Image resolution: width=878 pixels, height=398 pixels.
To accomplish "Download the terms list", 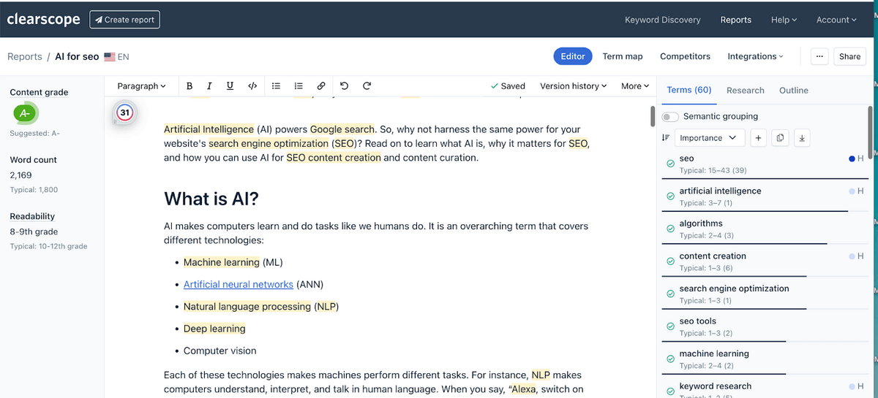I will [x=802, y=138].
